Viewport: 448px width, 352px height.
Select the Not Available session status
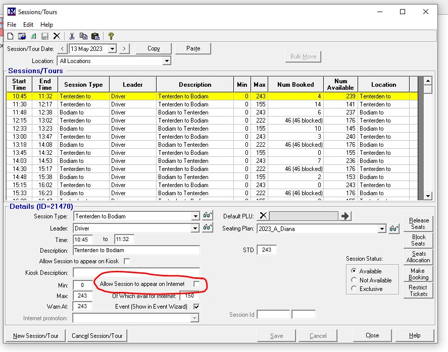tap(354, 280)
